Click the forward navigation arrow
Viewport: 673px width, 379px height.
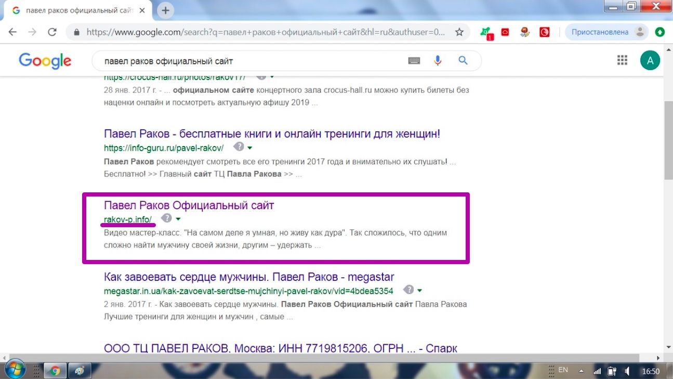pos(32,32)
